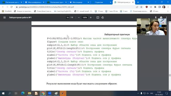The image size is (171, 96).
Task: Open the volume control in tray
Action: (148, 93)
